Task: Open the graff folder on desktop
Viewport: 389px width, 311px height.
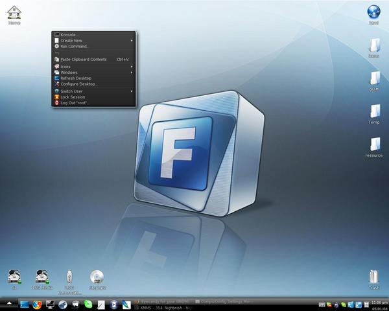Action: coord(374,82)
